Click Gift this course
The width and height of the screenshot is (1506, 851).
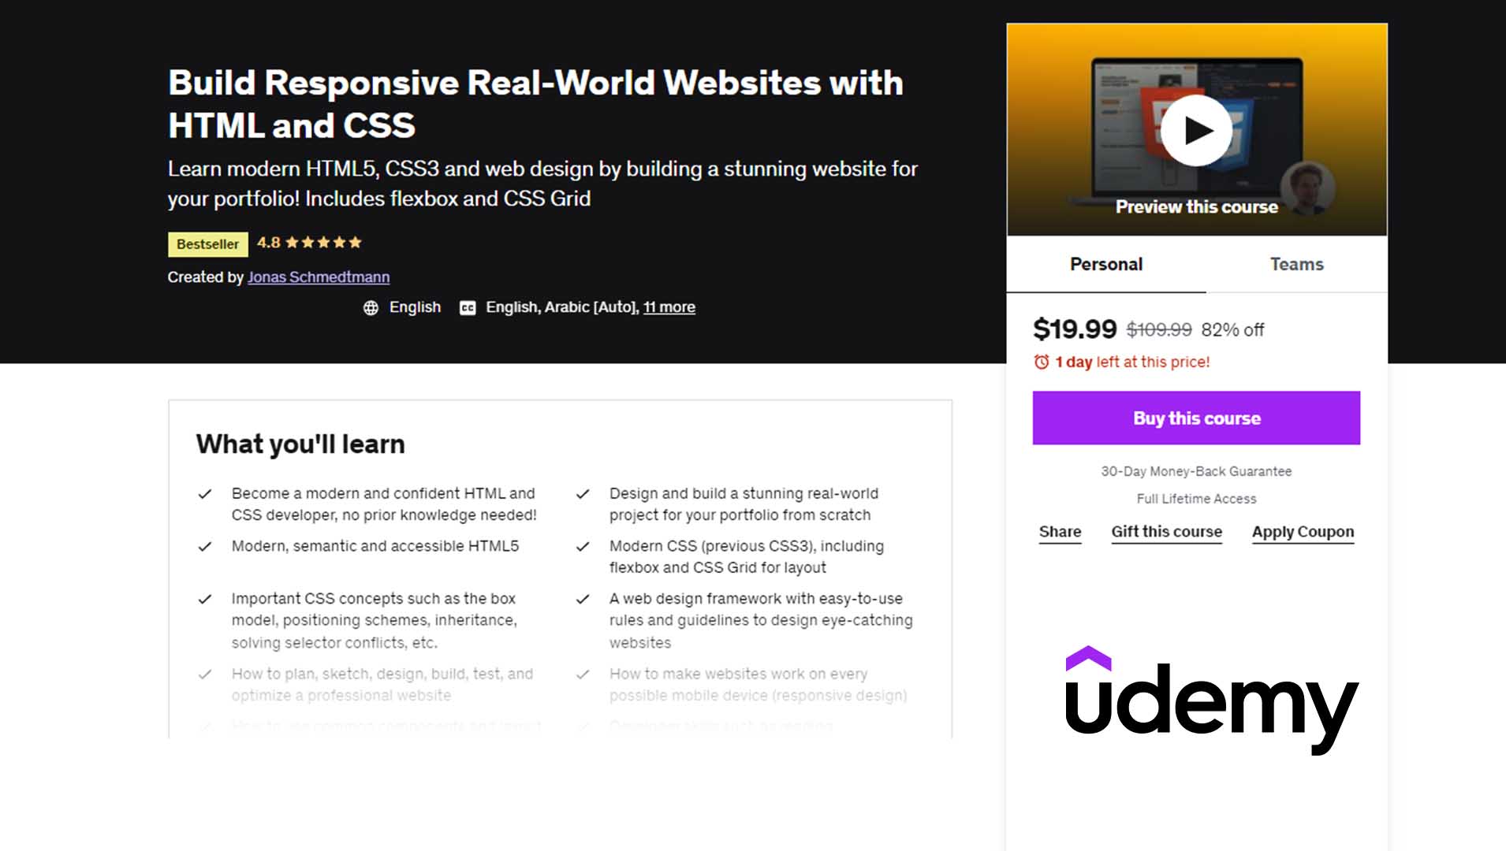pyautogui.click(x=1165, y=532)
